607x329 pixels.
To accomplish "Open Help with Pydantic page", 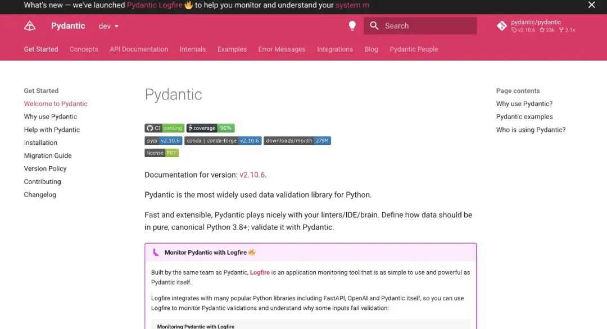I will 52,130.
